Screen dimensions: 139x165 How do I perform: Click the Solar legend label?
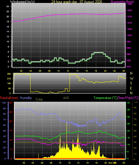[39, 99]
